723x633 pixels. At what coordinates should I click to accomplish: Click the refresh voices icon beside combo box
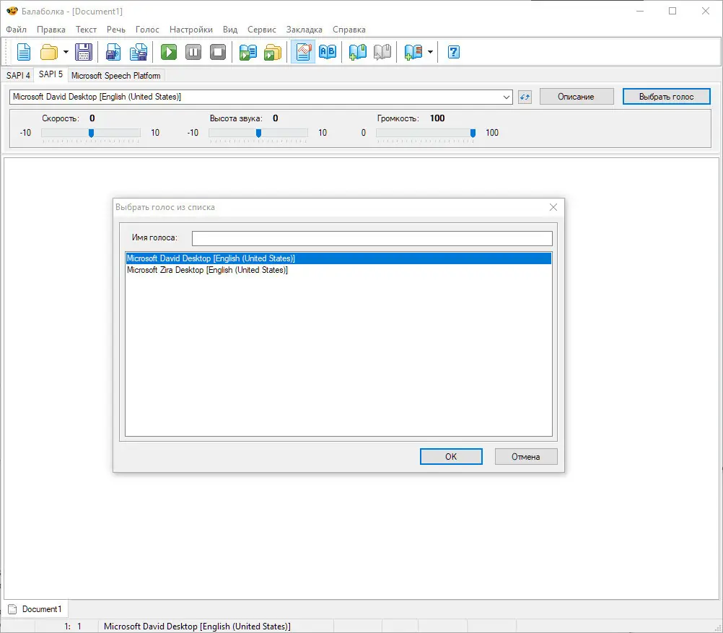525,97
